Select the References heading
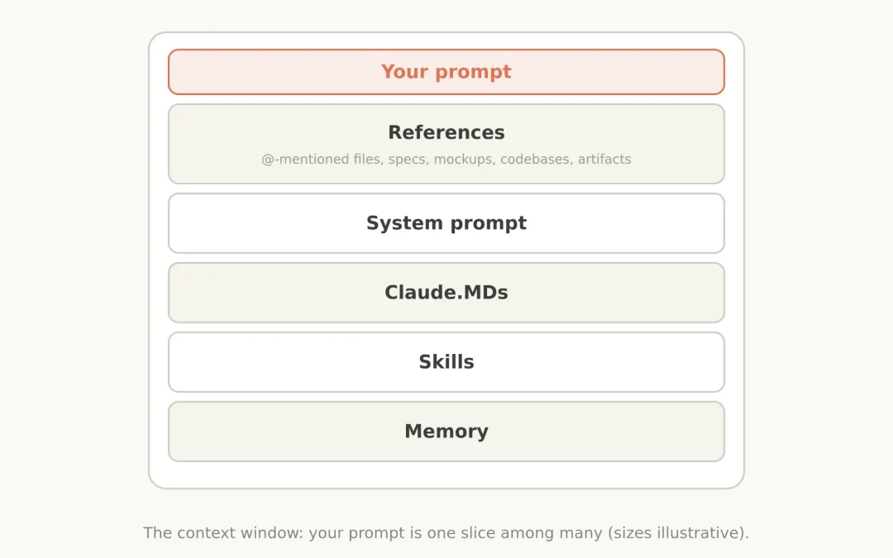 [x=446, y=132]
